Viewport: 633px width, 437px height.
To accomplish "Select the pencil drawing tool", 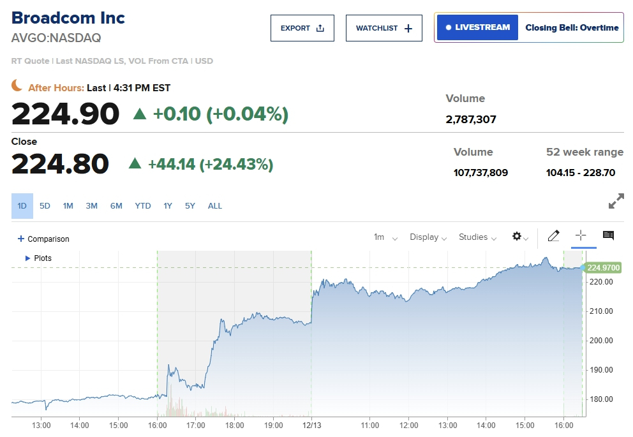I will coord(553,236).
